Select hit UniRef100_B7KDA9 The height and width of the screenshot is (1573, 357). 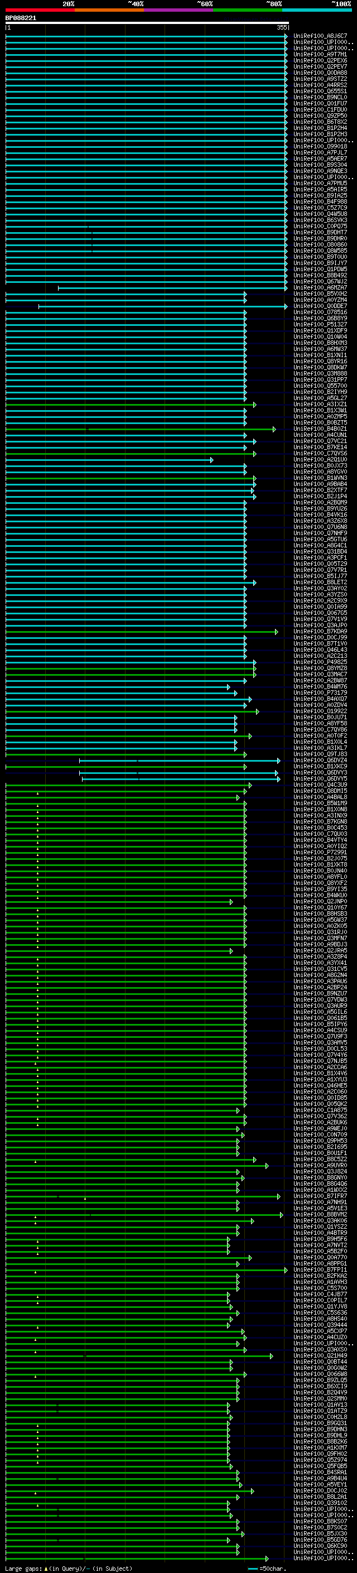click(320, 632)
